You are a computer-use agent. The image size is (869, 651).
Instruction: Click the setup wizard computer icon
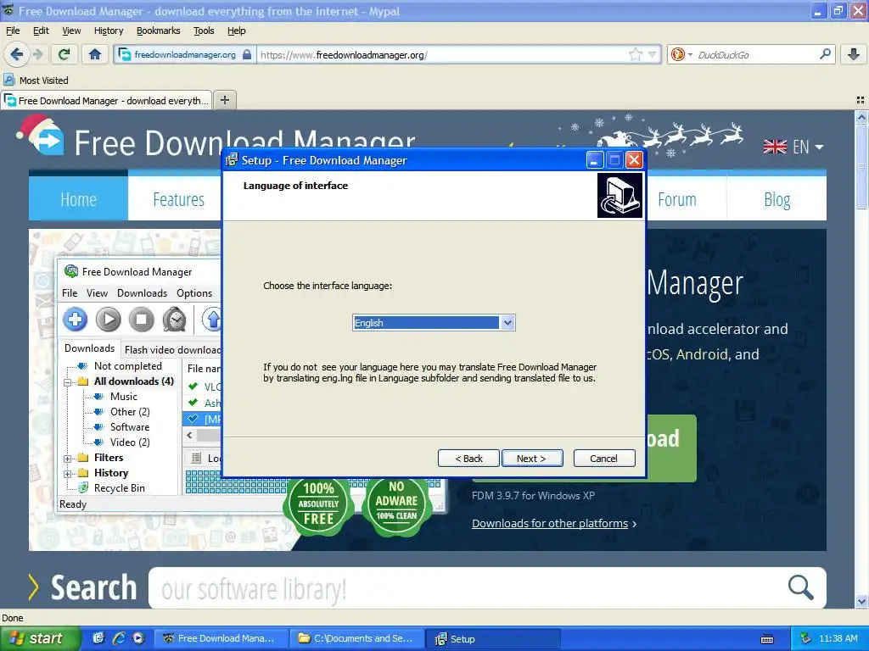620,196
